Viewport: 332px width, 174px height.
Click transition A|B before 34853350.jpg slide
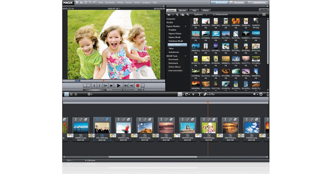coord(220,135)
